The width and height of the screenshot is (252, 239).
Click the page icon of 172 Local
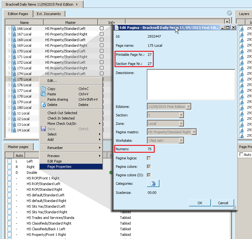coord(14,62)
